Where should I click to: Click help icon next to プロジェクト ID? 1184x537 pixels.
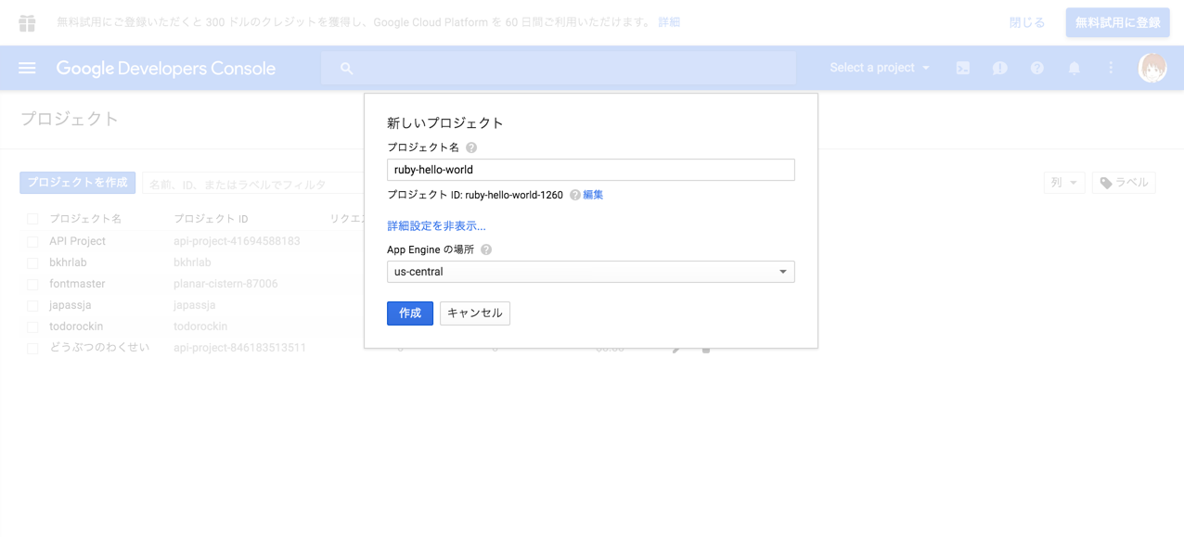[x=575, y=195]
